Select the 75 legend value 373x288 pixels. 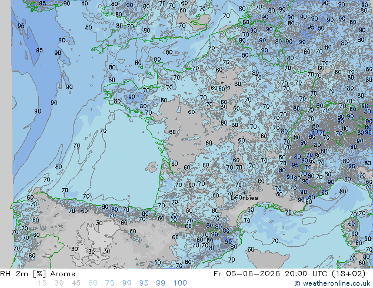(x=109, y=283)
